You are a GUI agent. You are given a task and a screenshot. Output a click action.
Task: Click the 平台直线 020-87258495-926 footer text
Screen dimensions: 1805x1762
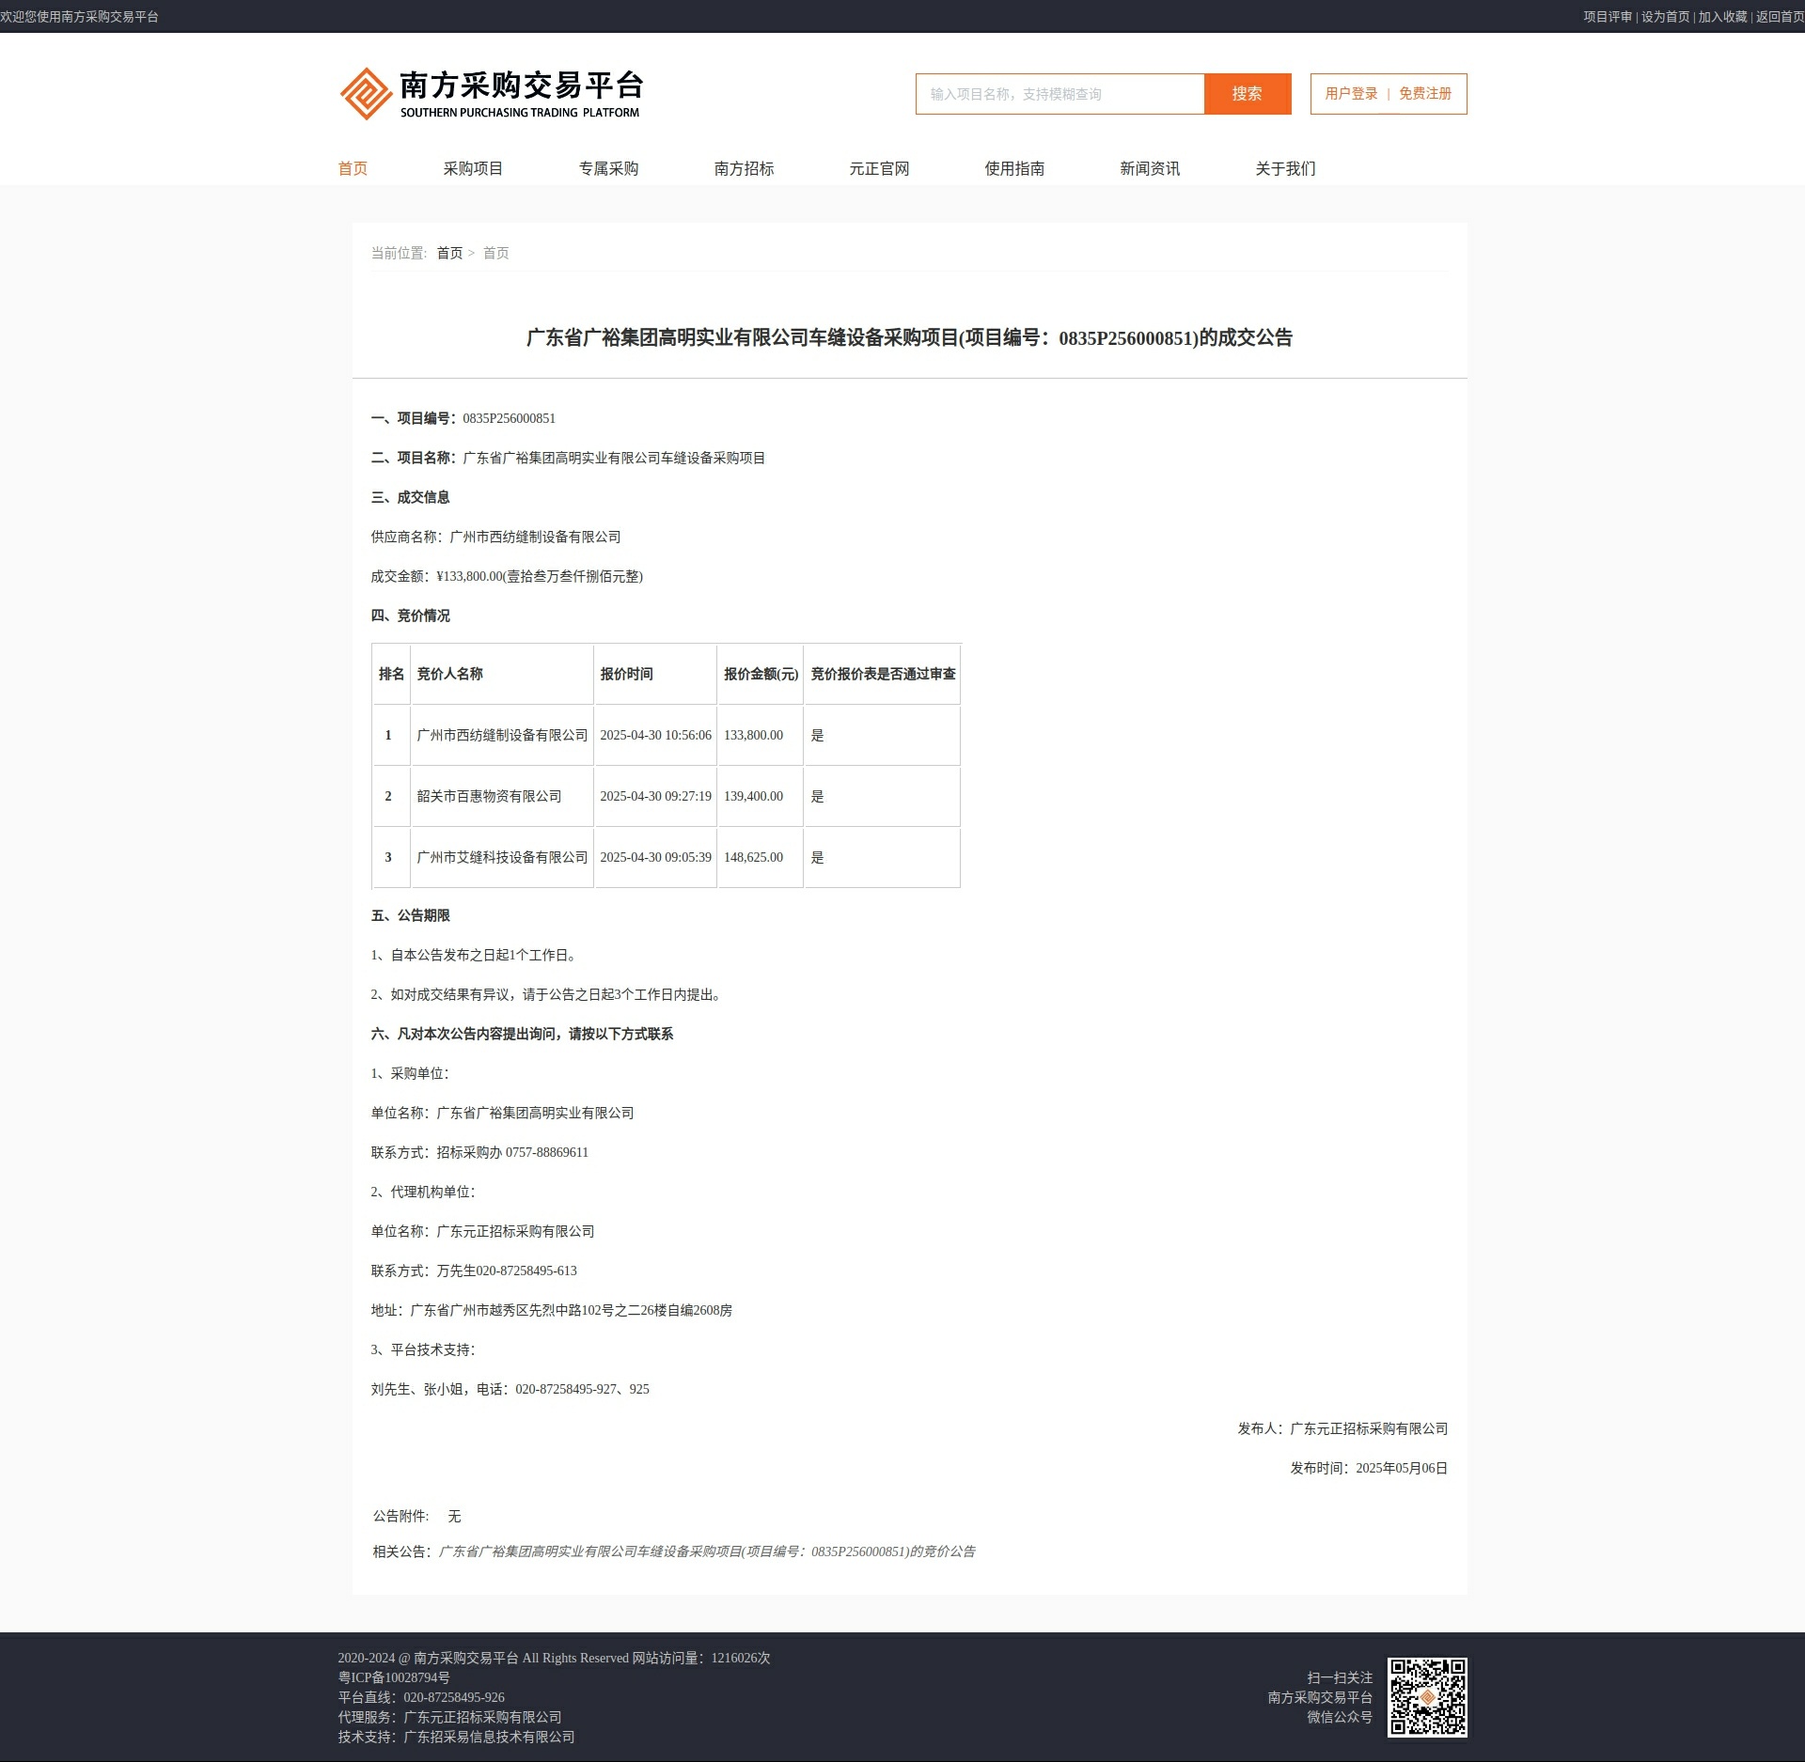point(421,1698)
